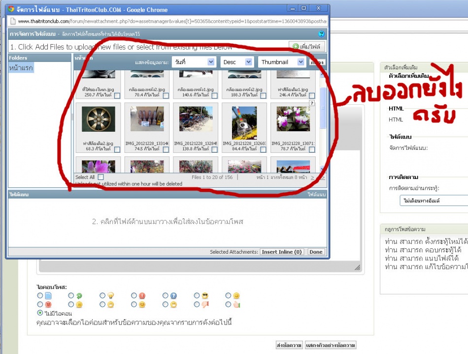Select the white and purple orchid thumbnail

click(x=293, y=119)
